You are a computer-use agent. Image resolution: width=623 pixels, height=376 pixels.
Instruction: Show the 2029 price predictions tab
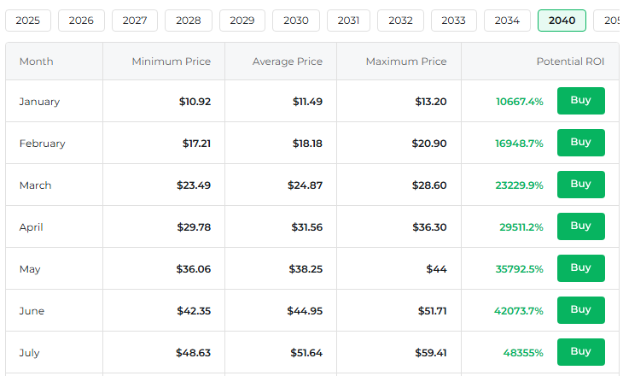[242, 21]
